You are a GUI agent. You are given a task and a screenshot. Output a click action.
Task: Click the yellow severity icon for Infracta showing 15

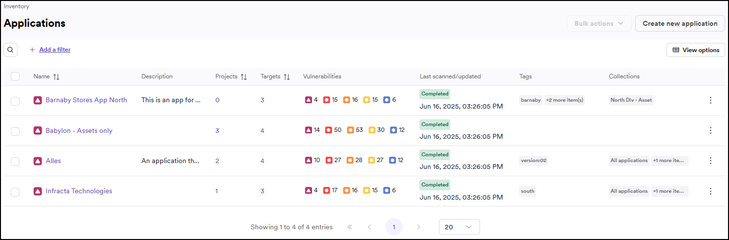366,190
